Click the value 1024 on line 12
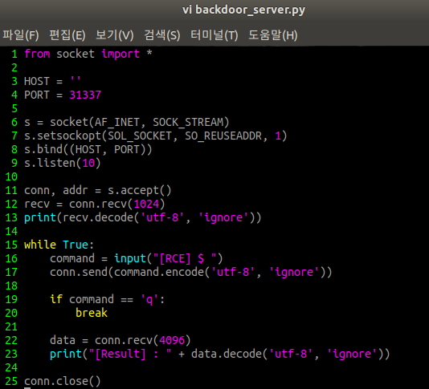Viewport: 429px width, 389px height. coord(146,204)
